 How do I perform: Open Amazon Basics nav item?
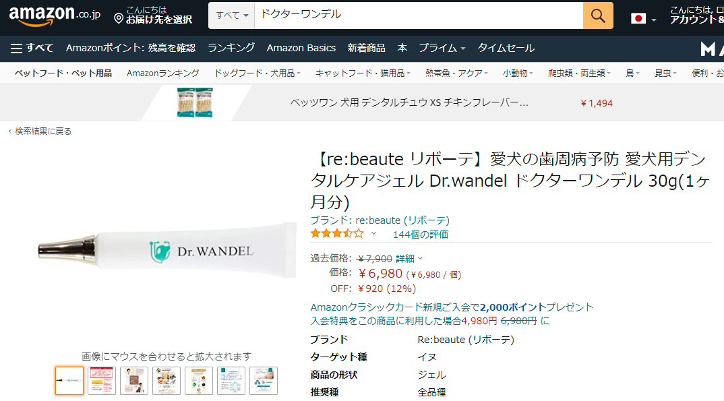click(x=301, y=48)
